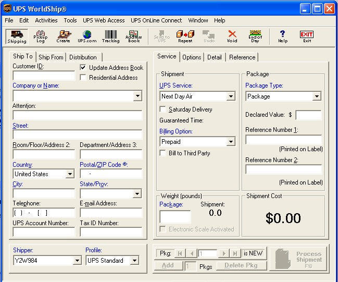Open the UPS Service dropdown

231,96
